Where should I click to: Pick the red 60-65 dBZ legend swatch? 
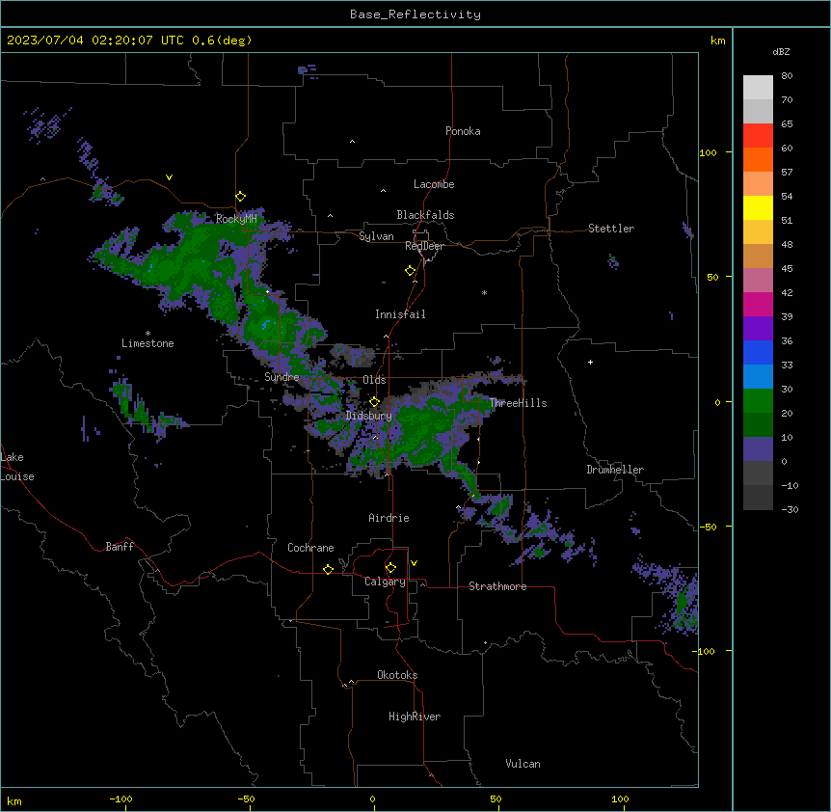pos(758,135)
